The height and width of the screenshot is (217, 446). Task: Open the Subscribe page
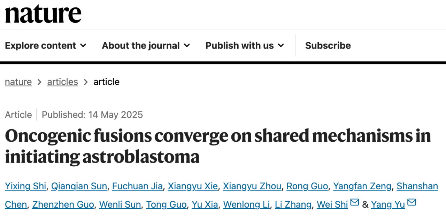[x=328, y=45]
